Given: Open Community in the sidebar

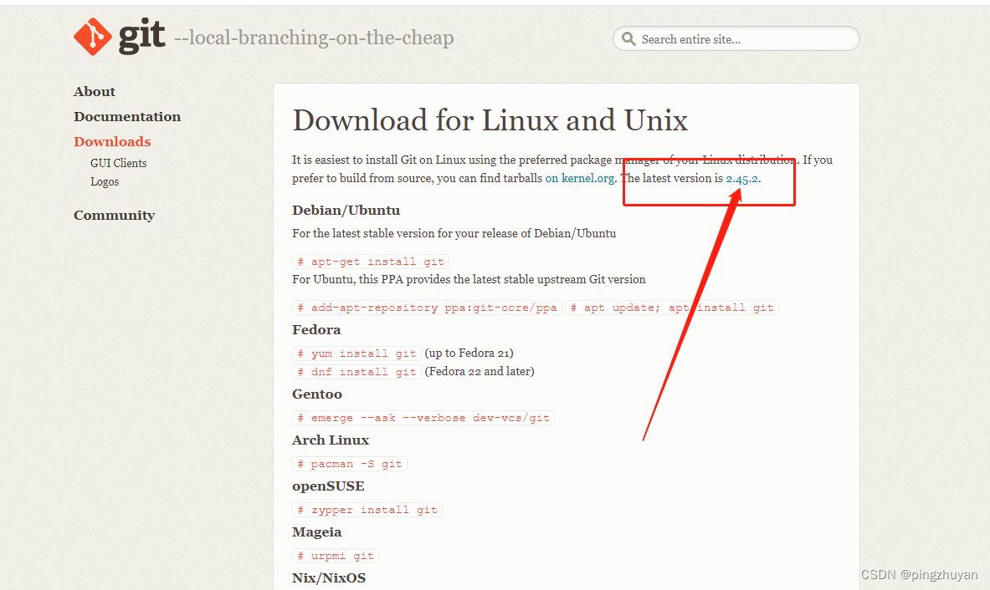Looking at the screenshot, I should pyautogui.click(x=115, y=215).
